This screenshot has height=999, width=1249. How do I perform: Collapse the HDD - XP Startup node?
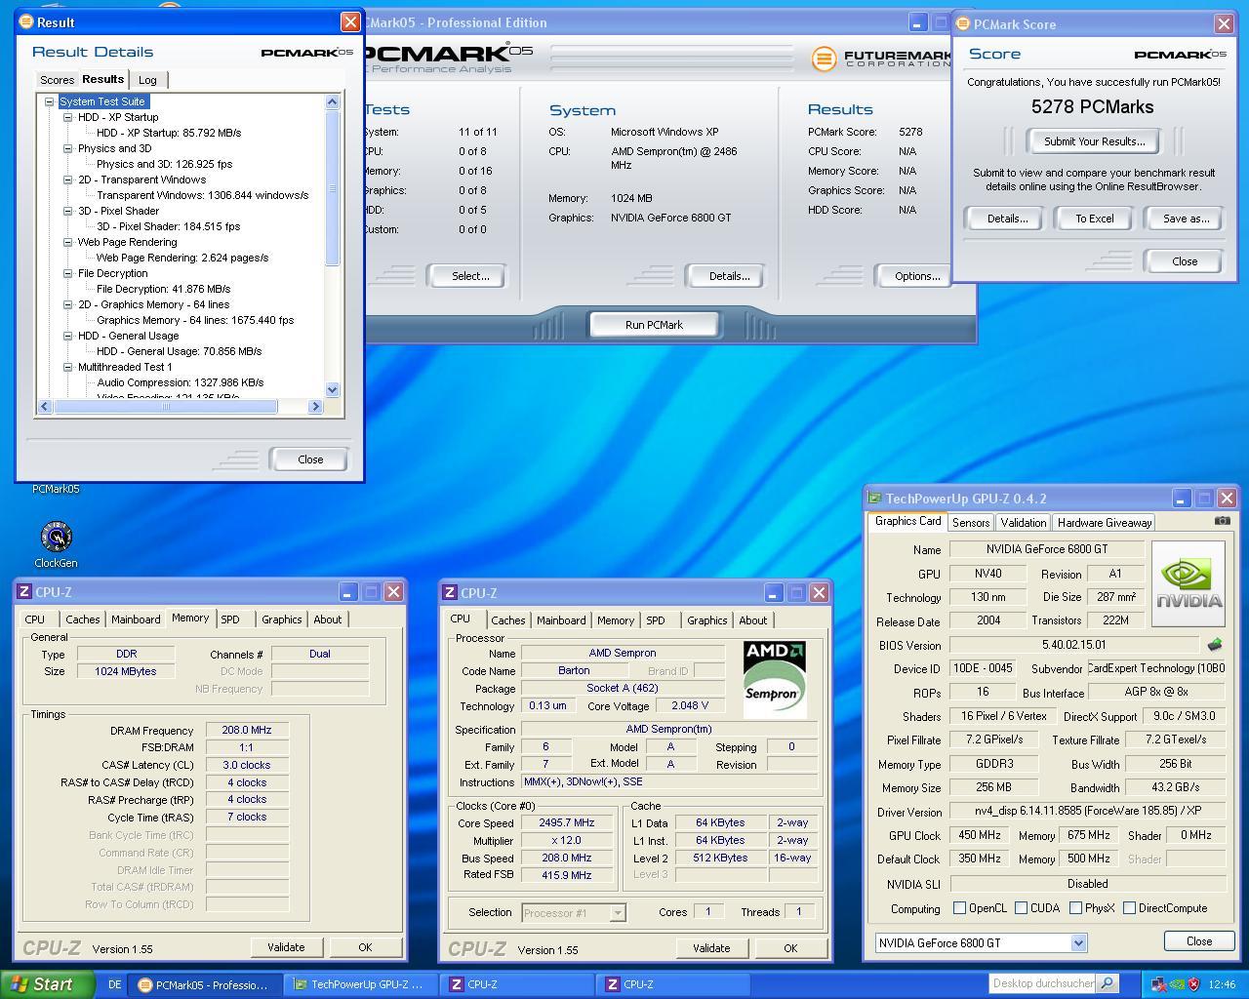(x=68, y=117)
